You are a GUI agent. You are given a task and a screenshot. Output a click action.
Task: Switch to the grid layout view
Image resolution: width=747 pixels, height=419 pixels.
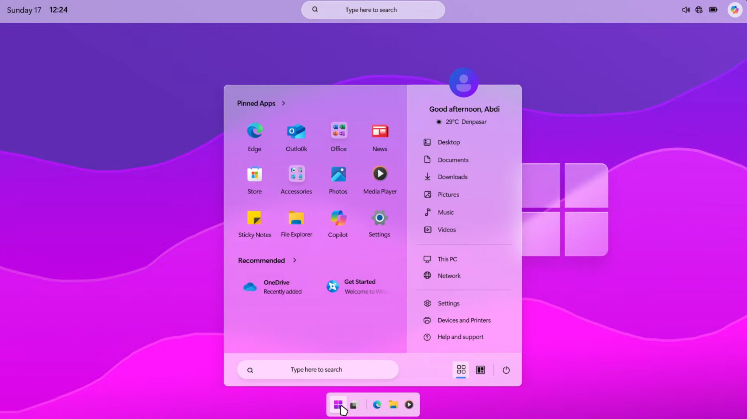pyautogui.click(x=461, y=370)
